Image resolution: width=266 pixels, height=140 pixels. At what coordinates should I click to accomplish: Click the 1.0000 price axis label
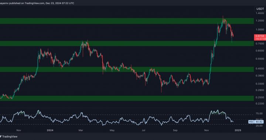tap(260, 29)
